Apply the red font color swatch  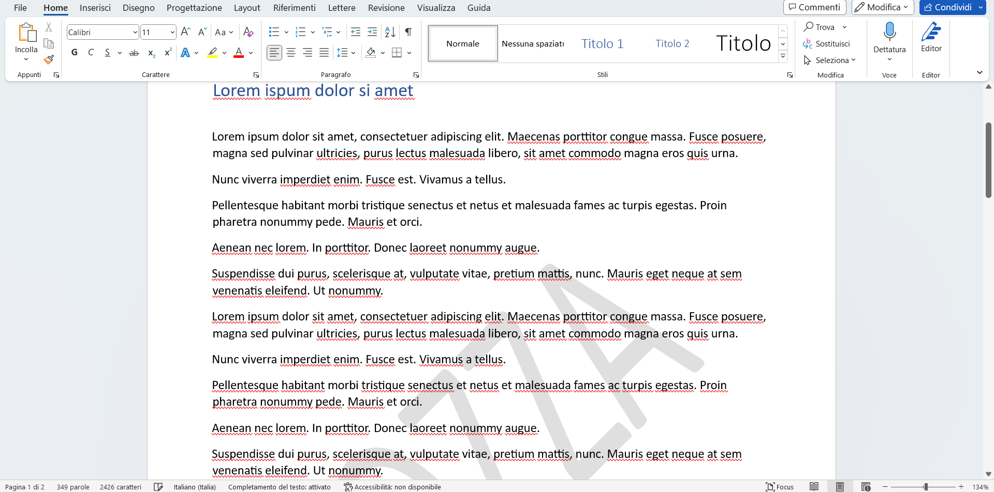(x=239, y=52)
